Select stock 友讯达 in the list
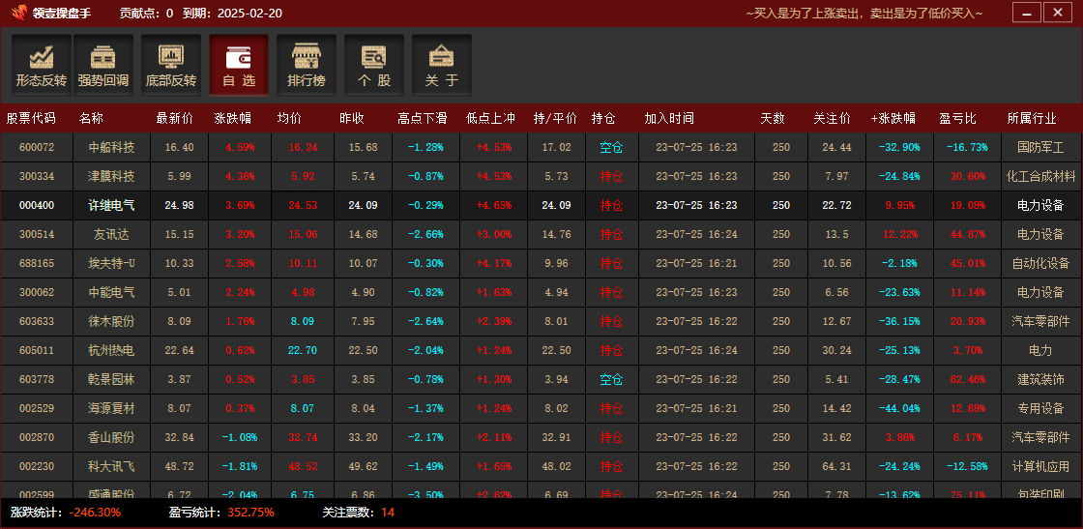The height and width of the screenshot is (529, 1083). tap(111, 235)
